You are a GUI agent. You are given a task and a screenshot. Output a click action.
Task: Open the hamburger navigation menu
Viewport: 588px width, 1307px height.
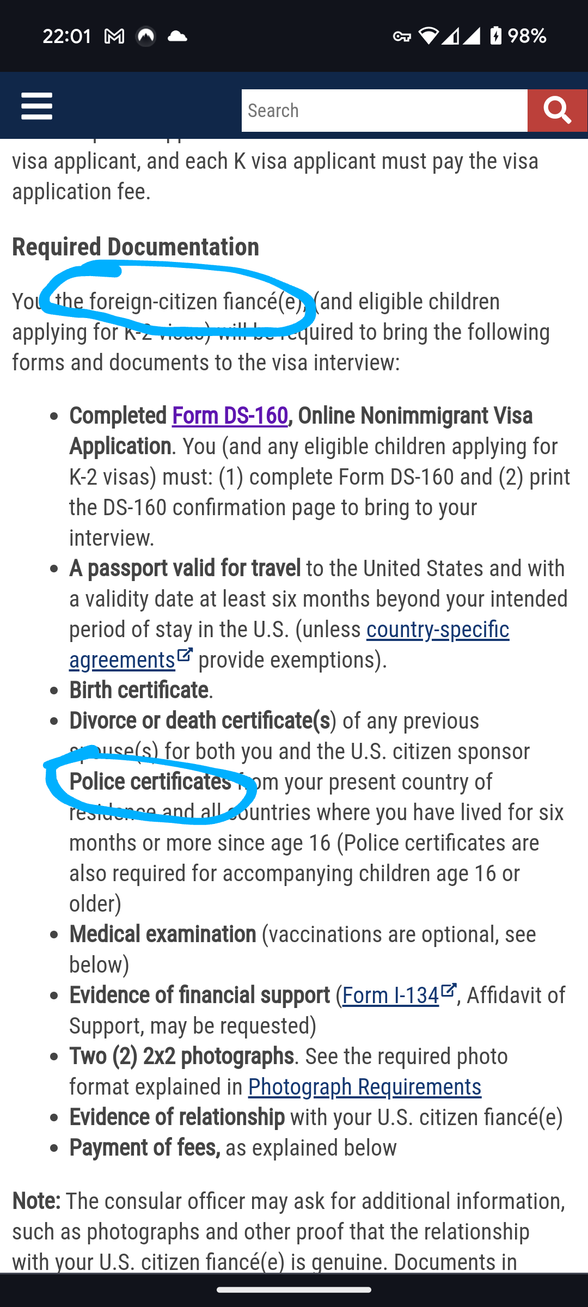point(36,106)
